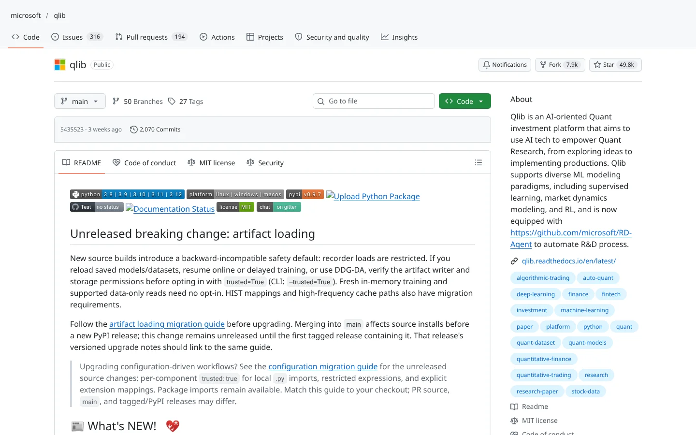Click the commit history clock icon
Image resolution: width=696 pixels, height=435 pixels.
134,130
